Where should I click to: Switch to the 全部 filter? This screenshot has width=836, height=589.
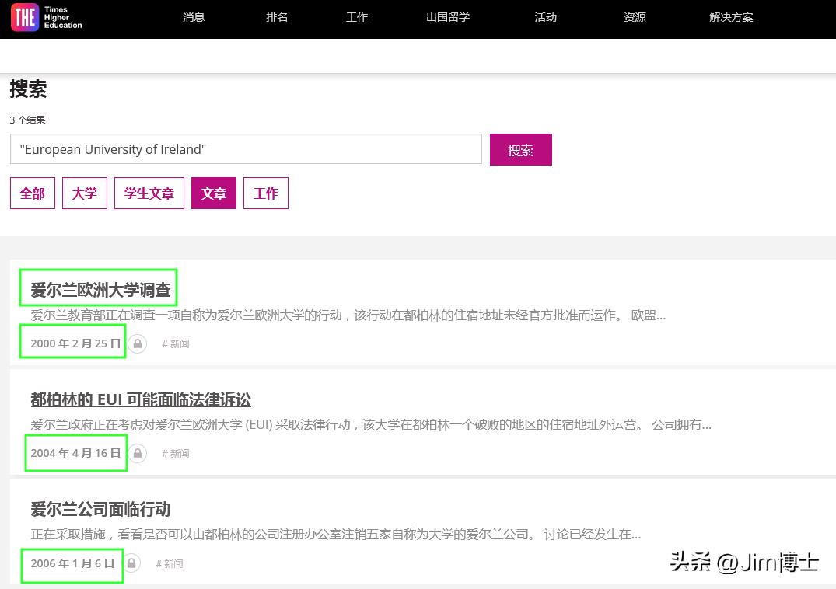32,193
